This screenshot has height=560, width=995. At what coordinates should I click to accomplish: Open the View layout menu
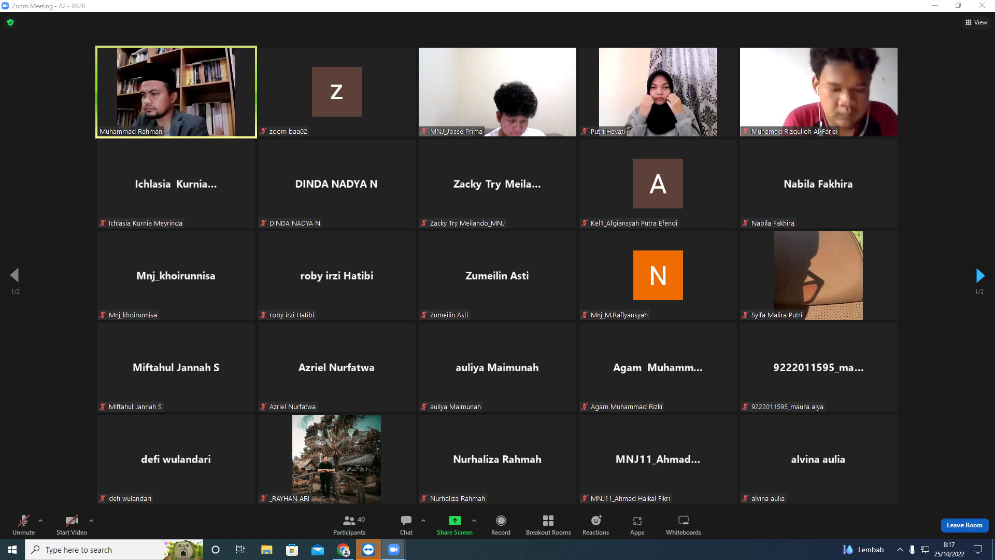[976, 22]
